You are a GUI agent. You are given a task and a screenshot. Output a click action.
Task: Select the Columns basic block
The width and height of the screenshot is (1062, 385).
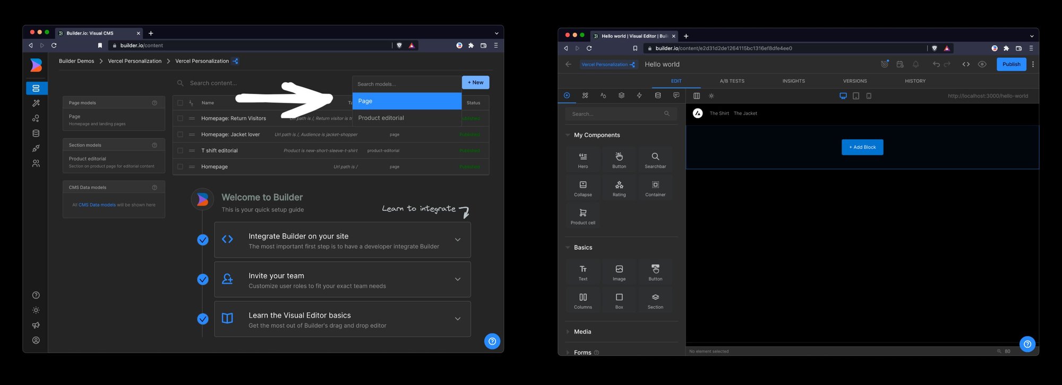583,301
